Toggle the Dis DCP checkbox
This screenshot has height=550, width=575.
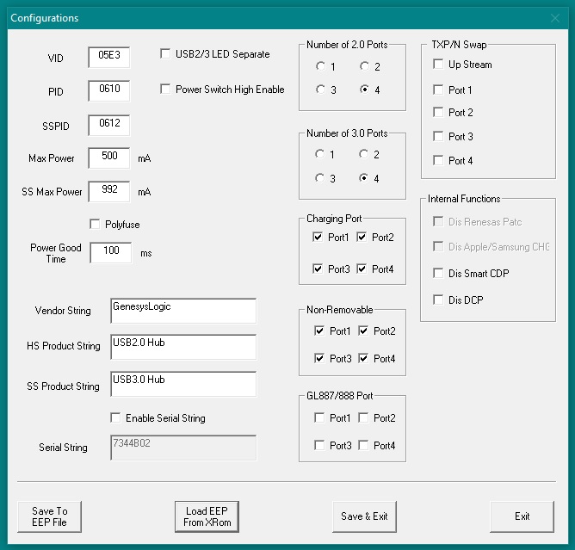[x=439, y=300]
